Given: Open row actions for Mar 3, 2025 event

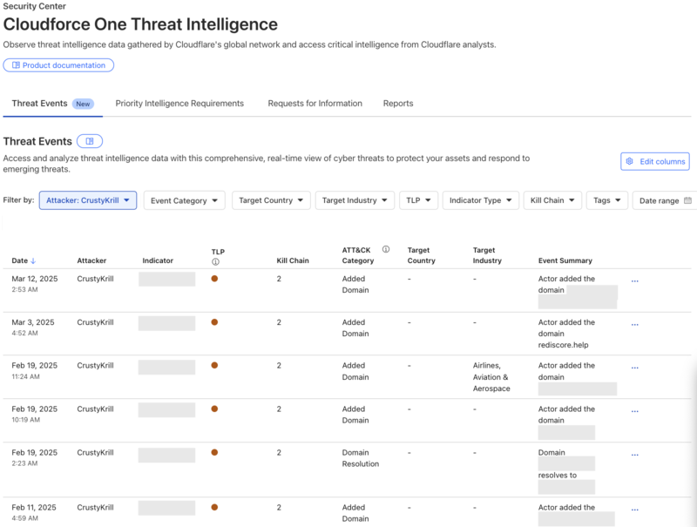Looking at the screenshot, I should point(634,324).
